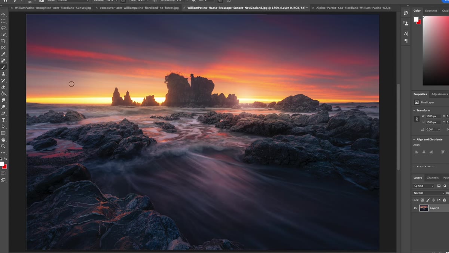449x253 pixels.
Task: Select the Smudge tool
Action: coord(3,100)
